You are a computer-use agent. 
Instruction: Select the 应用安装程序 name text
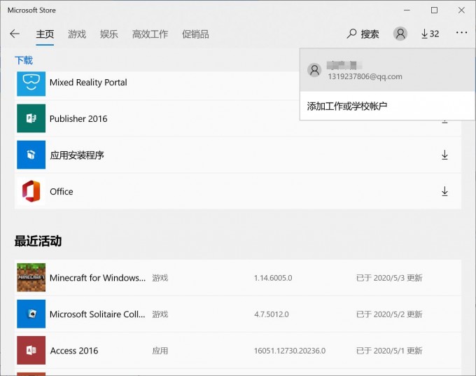pyautogui.click(x=77, y=155)
